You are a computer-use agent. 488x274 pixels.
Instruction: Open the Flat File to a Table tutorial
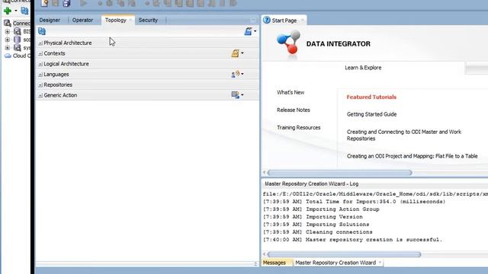coord(412,156)
